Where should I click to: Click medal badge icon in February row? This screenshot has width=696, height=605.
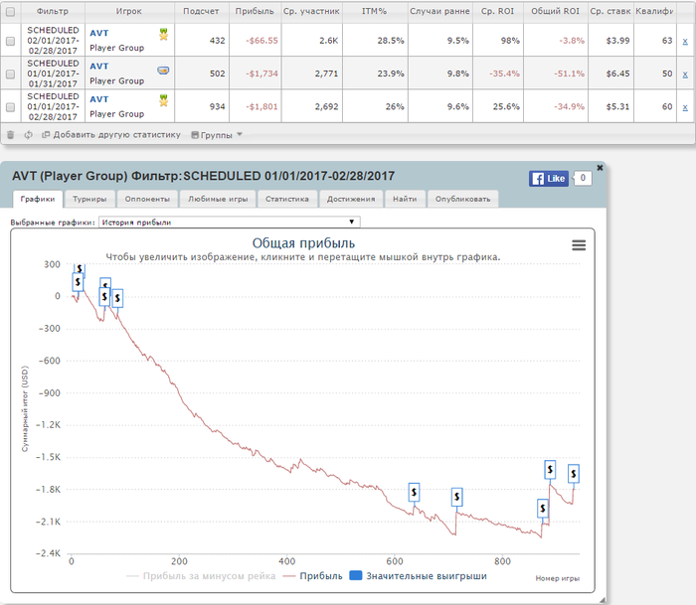pyautogui.click(x=164, y=34)
